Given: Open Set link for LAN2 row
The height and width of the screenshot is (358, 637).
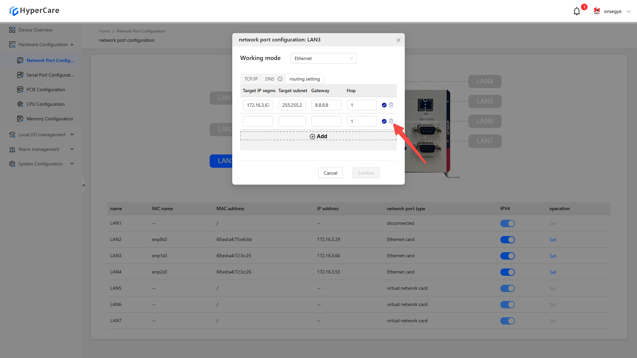Looking at the screenshot, I should click(552, 240).
